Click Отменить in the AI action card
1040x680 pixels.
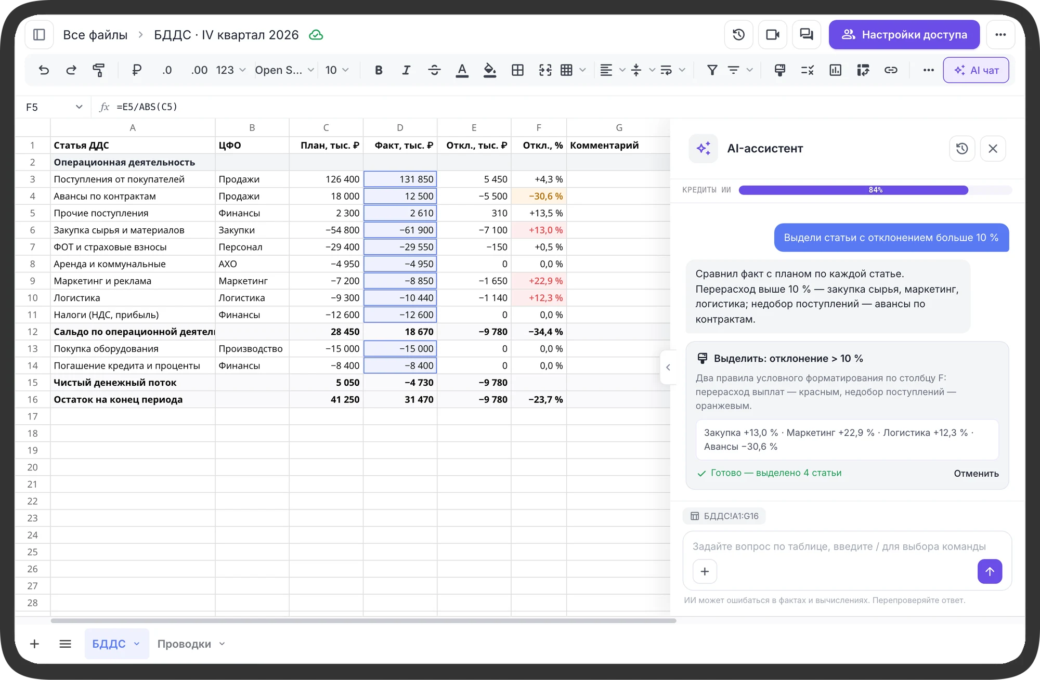point(976,473)
